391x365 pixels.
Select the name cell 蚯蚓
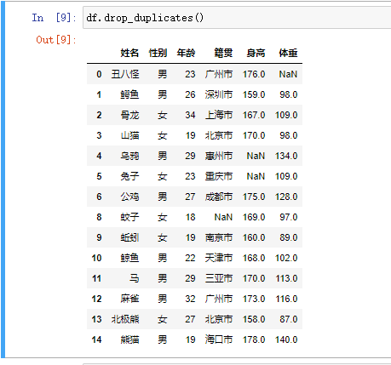point(129,237)
